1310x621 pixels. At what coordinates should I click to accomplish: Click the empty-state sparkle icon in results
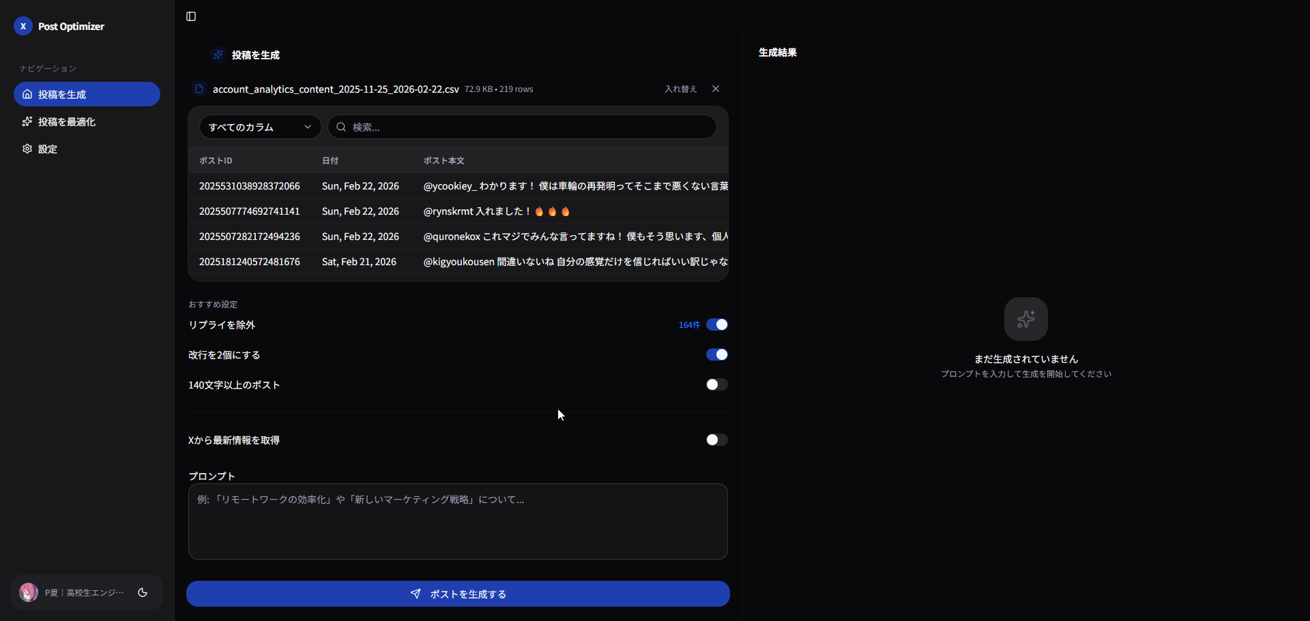[1025, 319]
